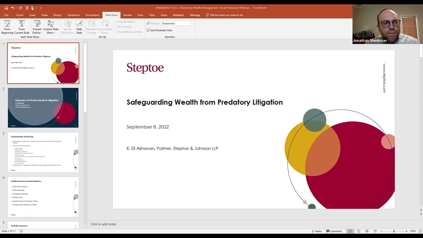The width and height of the screenshot is (423, 238).
Task: Click the September 8, 2022 date text
Action: pyautogui.click(x=148, y=127)
